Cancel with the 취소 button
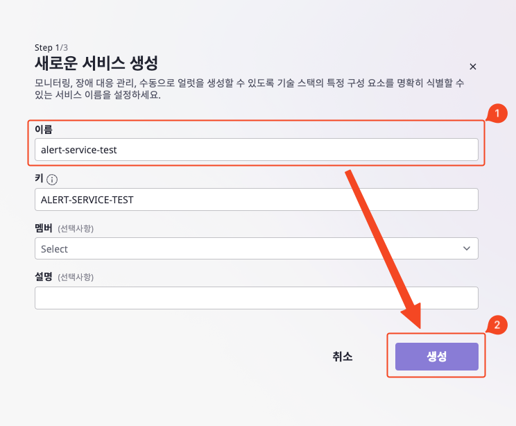This screenshot has width=516, height=426. pos(342,356)
